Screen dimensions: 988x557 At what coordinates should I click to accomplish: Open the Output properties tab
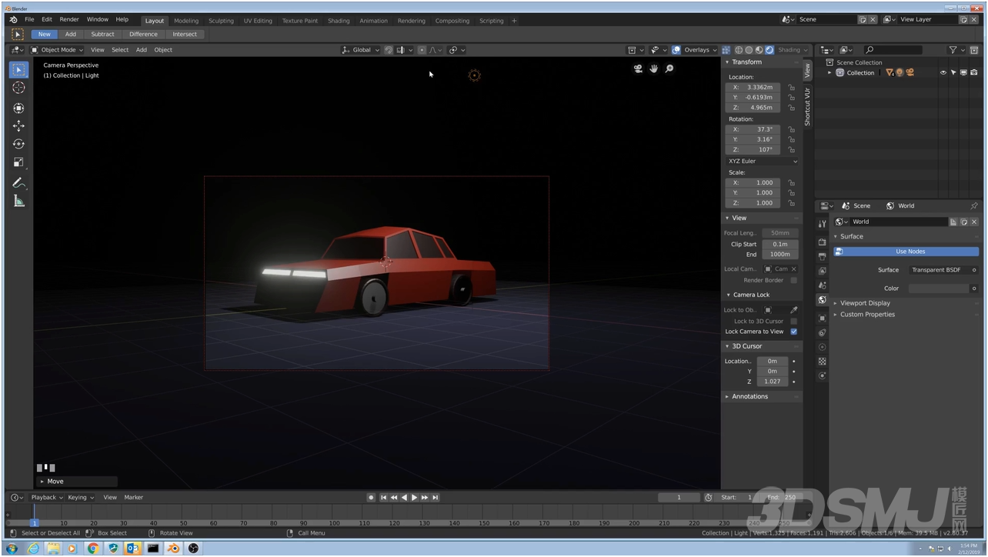pyautogui.click(x=822, y=256)
